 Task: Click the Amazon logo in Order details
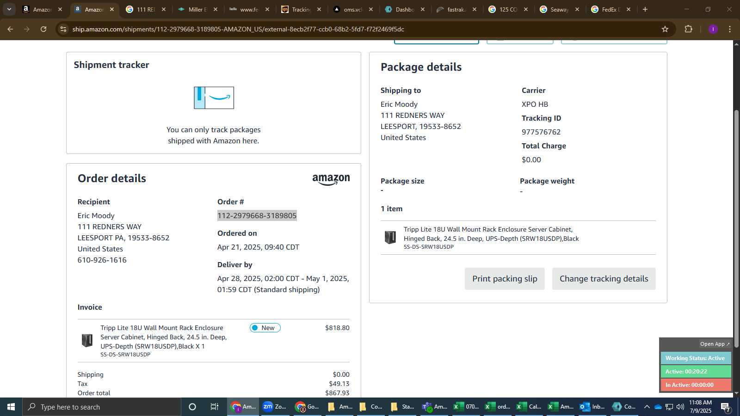[331, 180]
